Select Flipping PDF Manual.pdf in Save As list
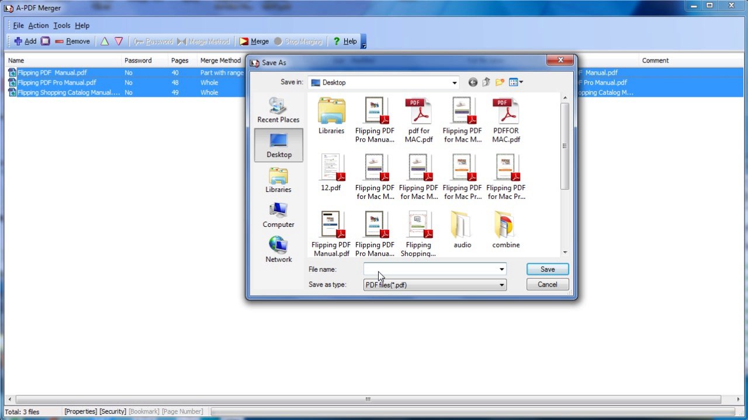 331,234
